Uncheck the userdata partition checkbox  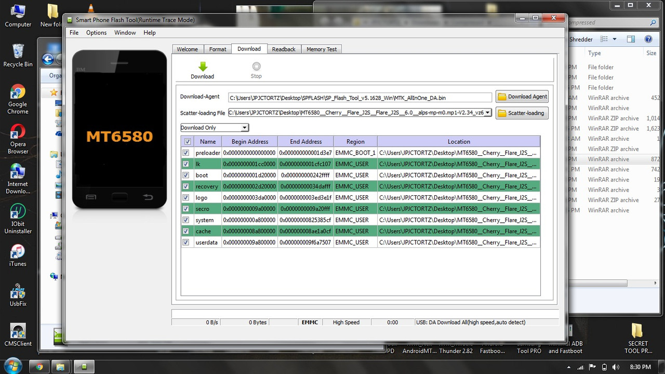[186, 242]
